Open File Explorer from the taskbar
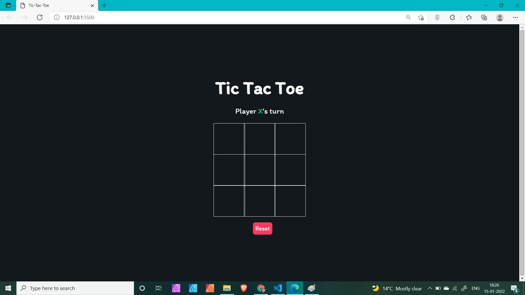This screenshot has height=295, width=525. pyautogui.click(x=227, y=288)
